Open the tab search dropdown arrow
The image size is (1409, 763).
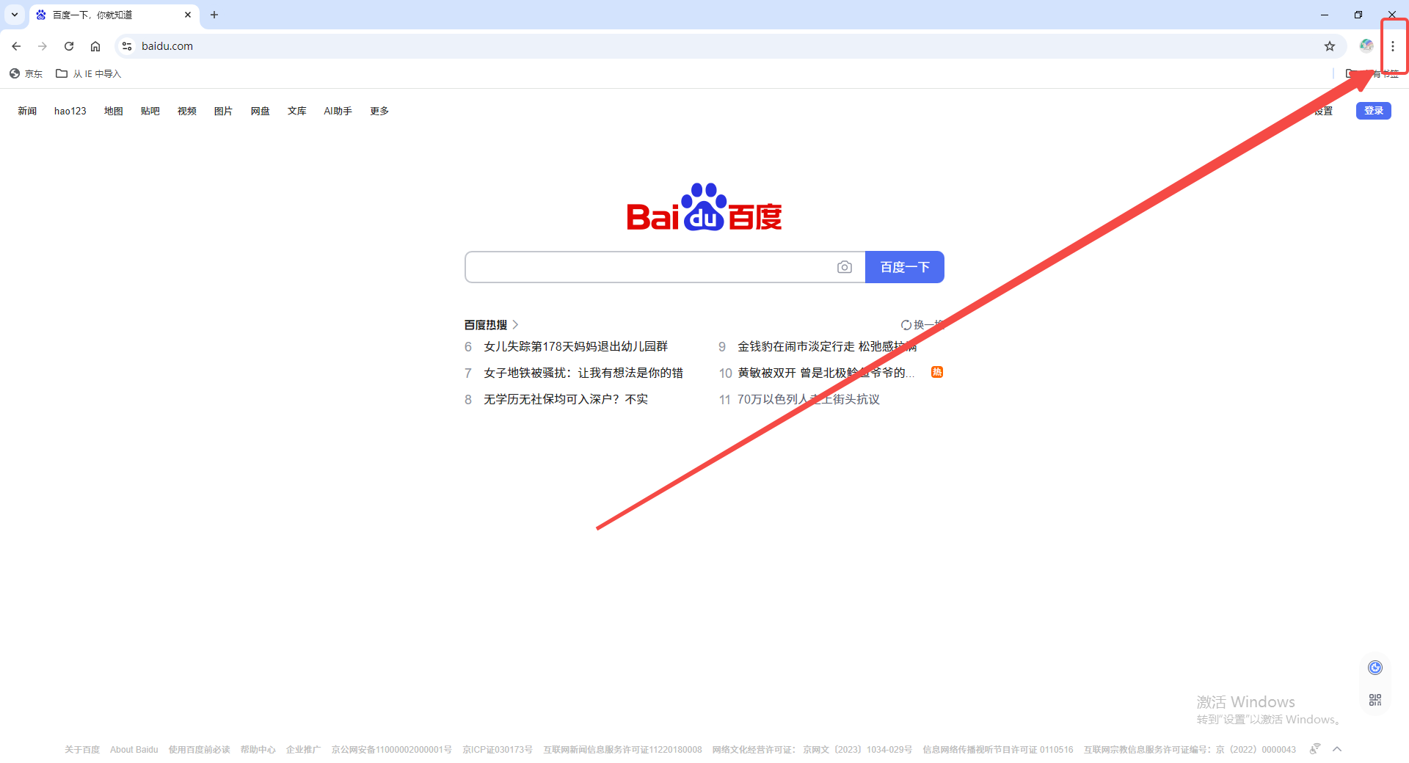[15, 15]
